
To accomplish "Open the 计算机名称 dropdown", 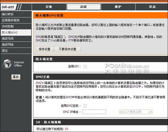I will [139, 112].
